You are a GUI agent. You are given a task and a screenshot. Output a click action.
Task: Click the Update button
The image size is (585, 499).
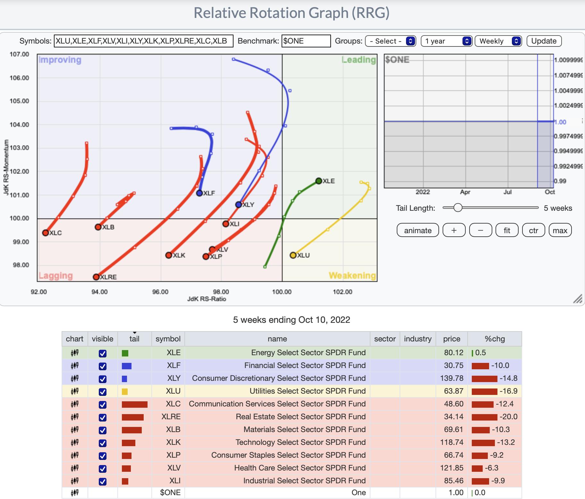pos(544,41)
